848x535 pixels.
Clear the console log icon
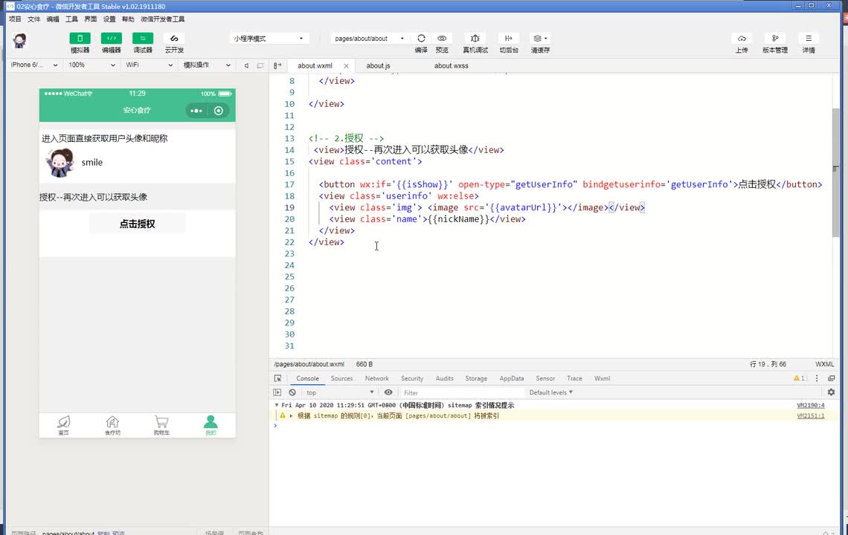pyautogui.click(x=292, y=392)
